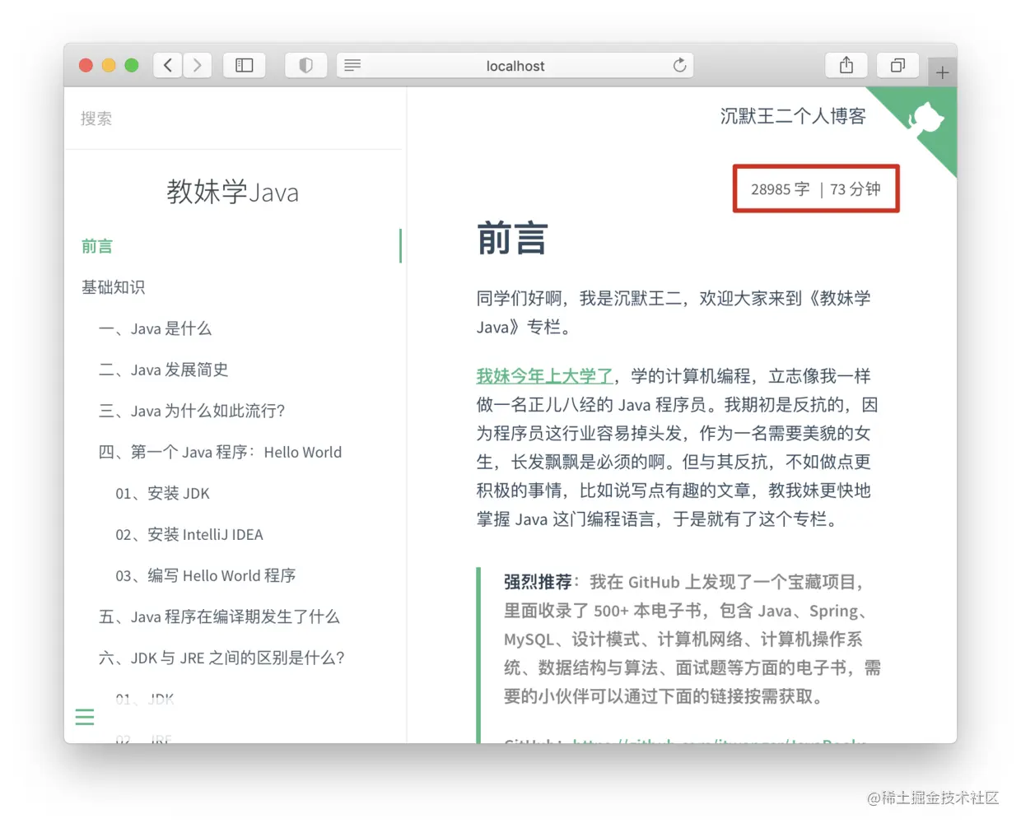Open 三、Java 为什么如此流行？ chapter

[x=192, y=411]
